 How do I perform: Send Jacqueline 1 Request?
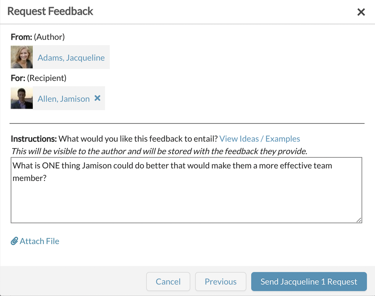coord(308,281)
